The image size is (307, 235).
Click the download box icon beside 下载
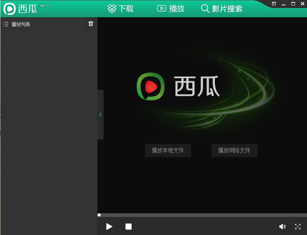111,8
